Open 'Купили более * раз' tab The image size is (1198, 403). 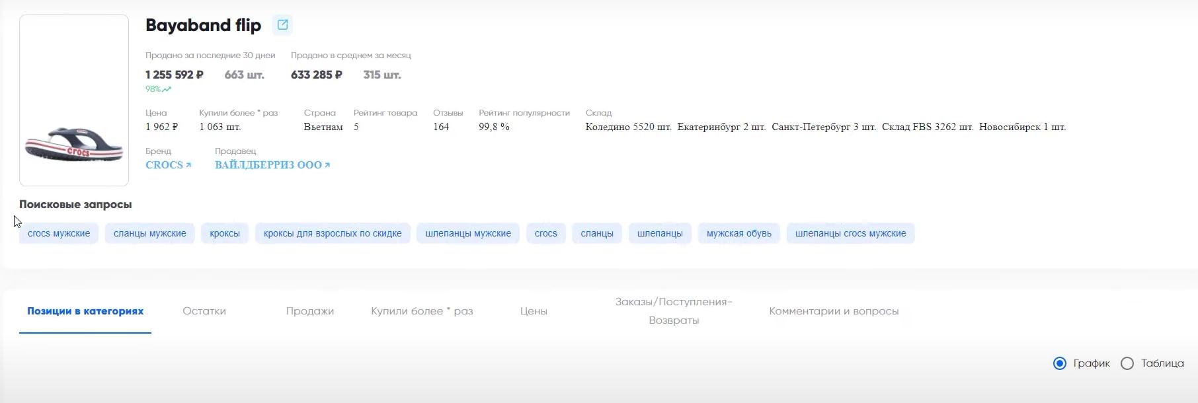coord(422,311)
